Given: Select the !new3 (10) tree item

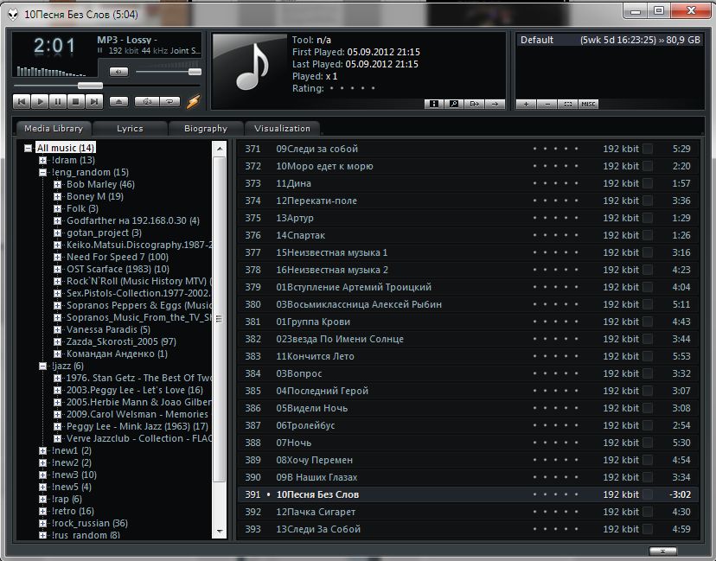Looking at the screenshot, I should (74, 475).
